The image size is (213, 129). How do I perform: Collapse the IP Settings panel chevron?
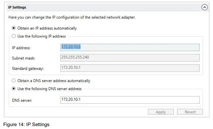[x=205, y=7]
